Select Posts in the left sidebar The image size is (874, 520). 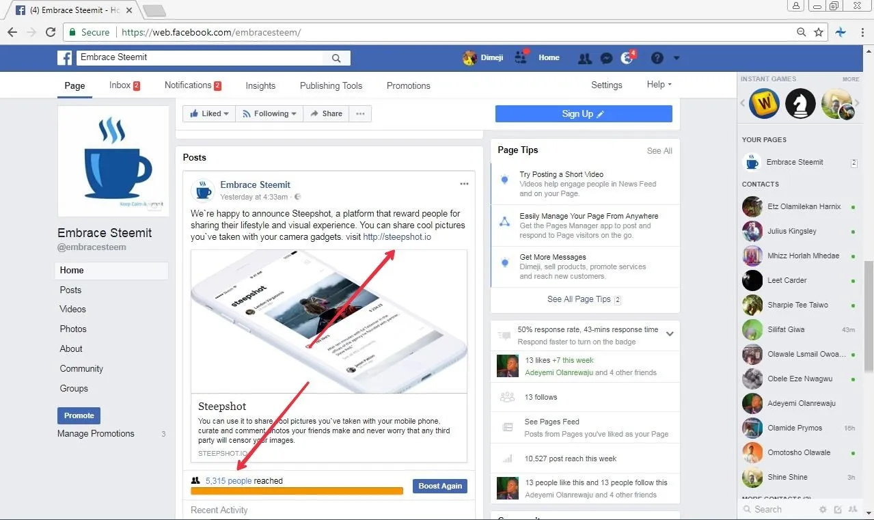(x=70, y=290)
